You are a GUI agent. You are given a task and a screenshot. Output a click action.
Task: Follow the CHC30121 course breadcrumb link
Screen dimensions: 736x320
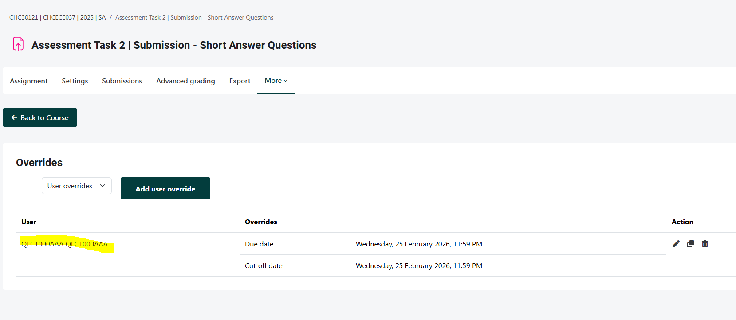tap(57, 17)
